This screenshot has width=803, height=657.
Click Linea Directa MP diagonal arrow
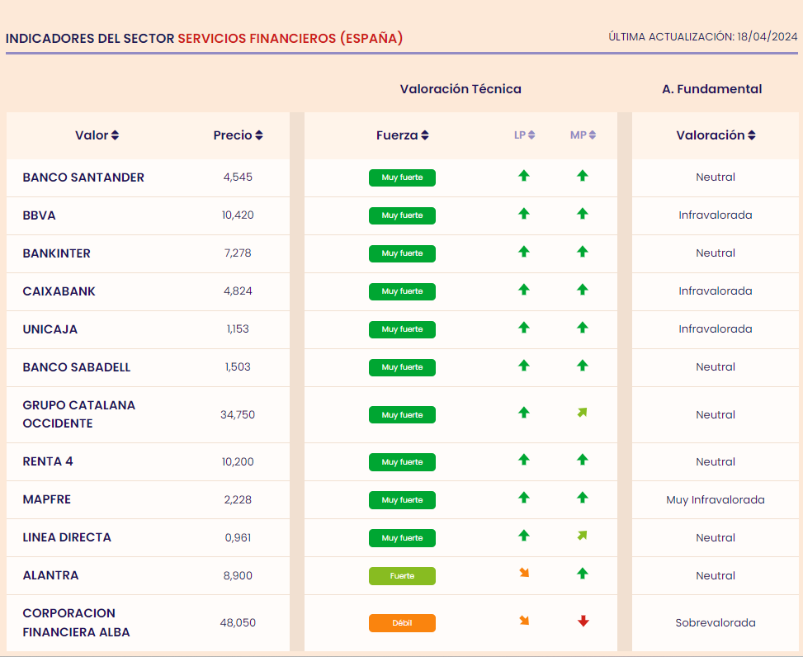click(x=583, y=536)
